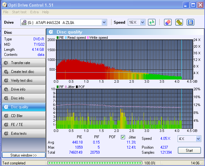Go to the Disc info page

coord(24,98)
